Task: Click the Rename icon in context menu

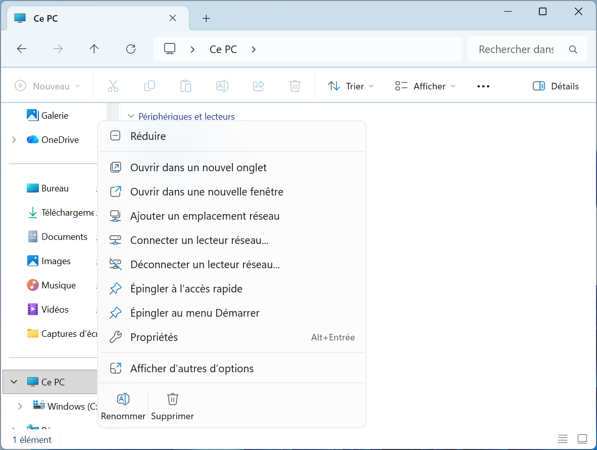Action: point(123,399)
